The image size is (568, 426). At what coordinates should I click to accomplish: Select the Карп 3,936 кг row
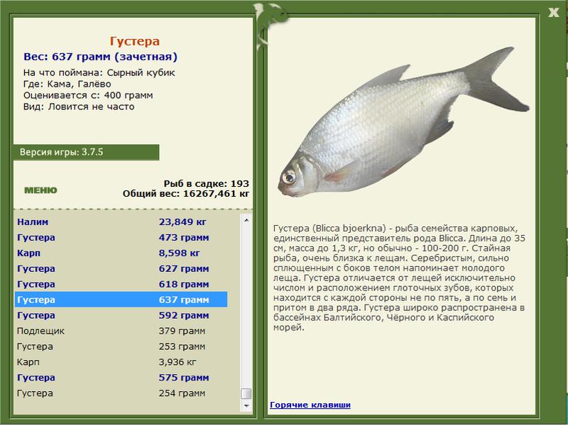(121, 362)
